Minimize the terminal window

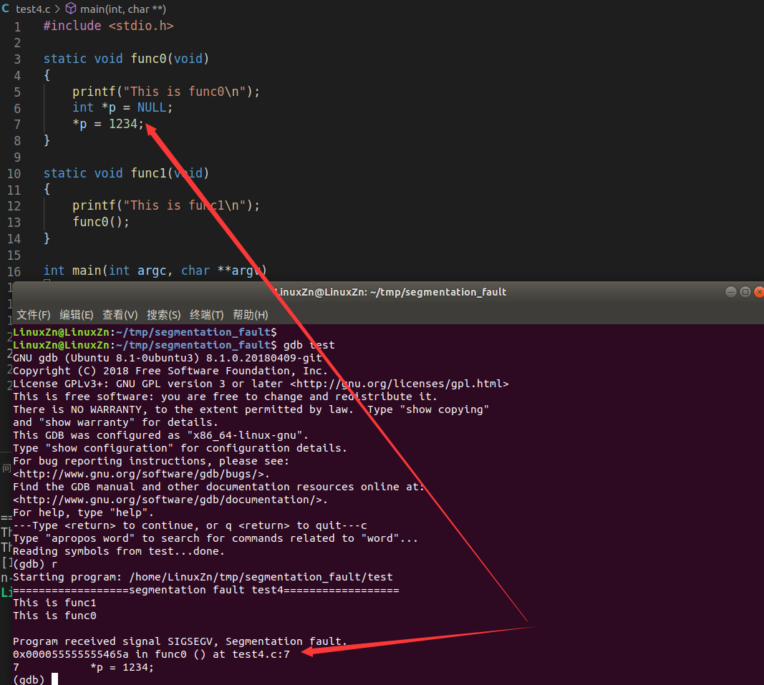730,292
